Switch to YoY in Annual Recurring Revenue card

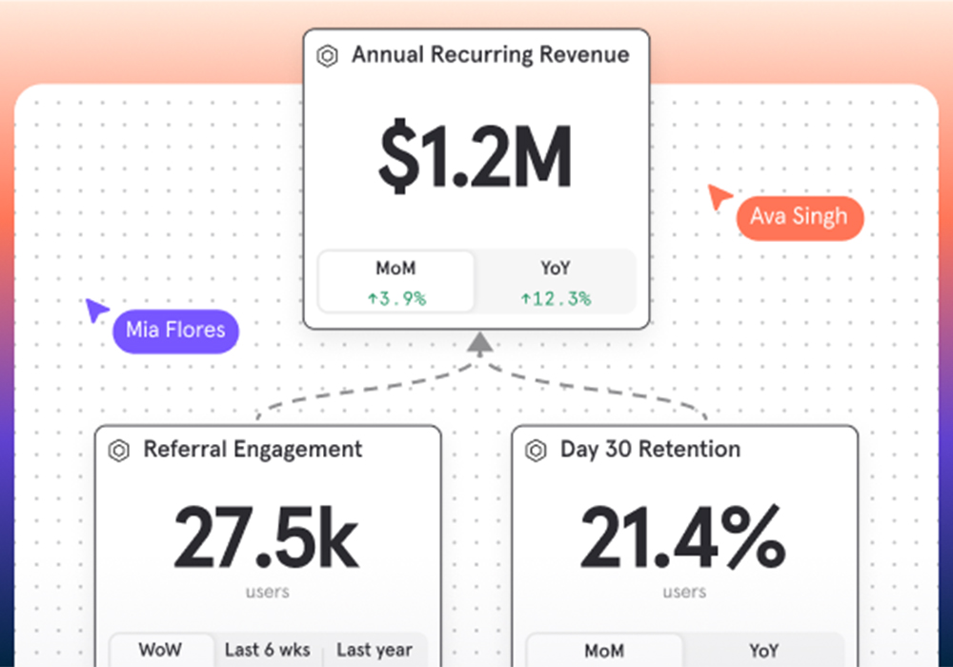(x=555, y=282)
